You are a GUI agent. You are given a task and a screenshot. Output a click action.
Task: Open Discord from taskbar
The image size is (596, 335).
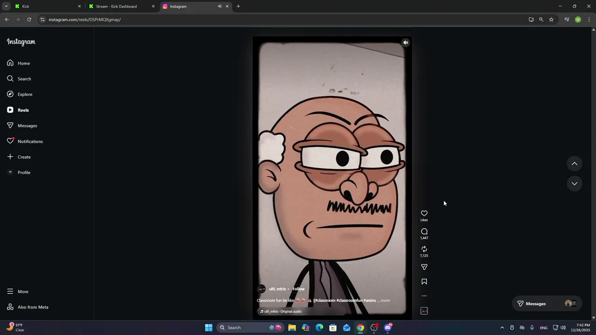click(388, 328)
